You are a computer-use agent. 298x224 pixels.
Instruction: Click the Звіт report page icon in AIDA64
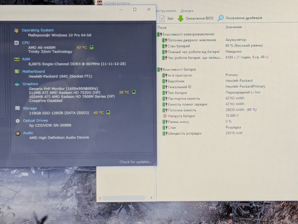coord(162,19)
